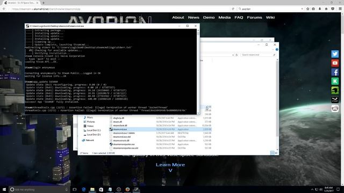The image size is (344, 193).
Task: Open the Action Center notifications icon
Action: [x=338, y=189]
